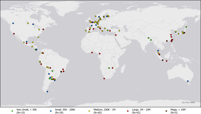Click the red dot on the California coast
This screenshot has width=201, height=114.
pos(14,34)
